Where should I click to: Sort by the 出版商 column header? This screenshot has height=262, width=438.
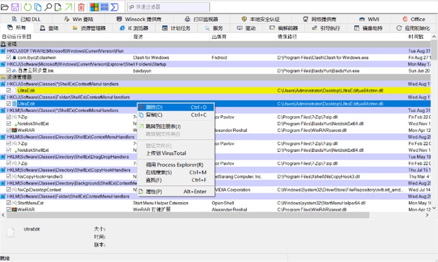coord(243,37)
